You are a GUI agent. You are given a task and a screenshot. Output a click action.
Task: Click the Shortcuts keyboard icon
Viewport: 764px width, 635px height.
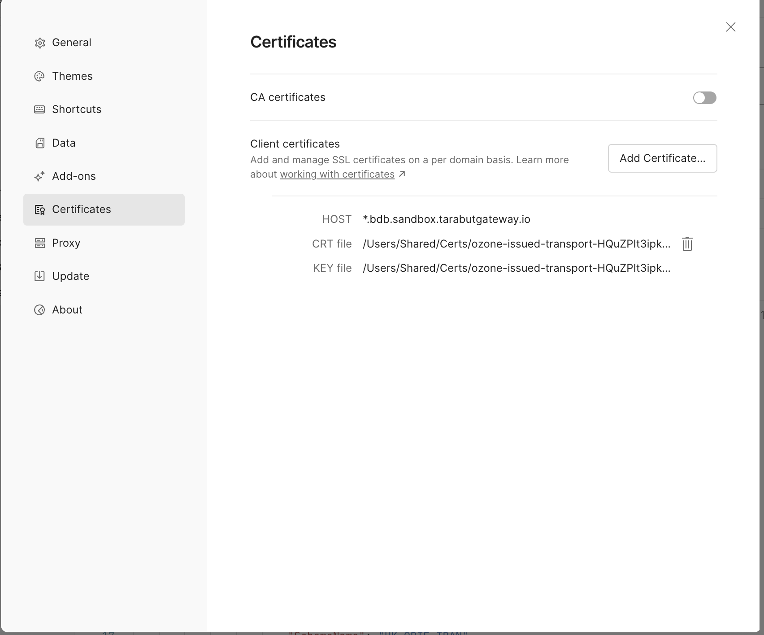click(40, 109)
